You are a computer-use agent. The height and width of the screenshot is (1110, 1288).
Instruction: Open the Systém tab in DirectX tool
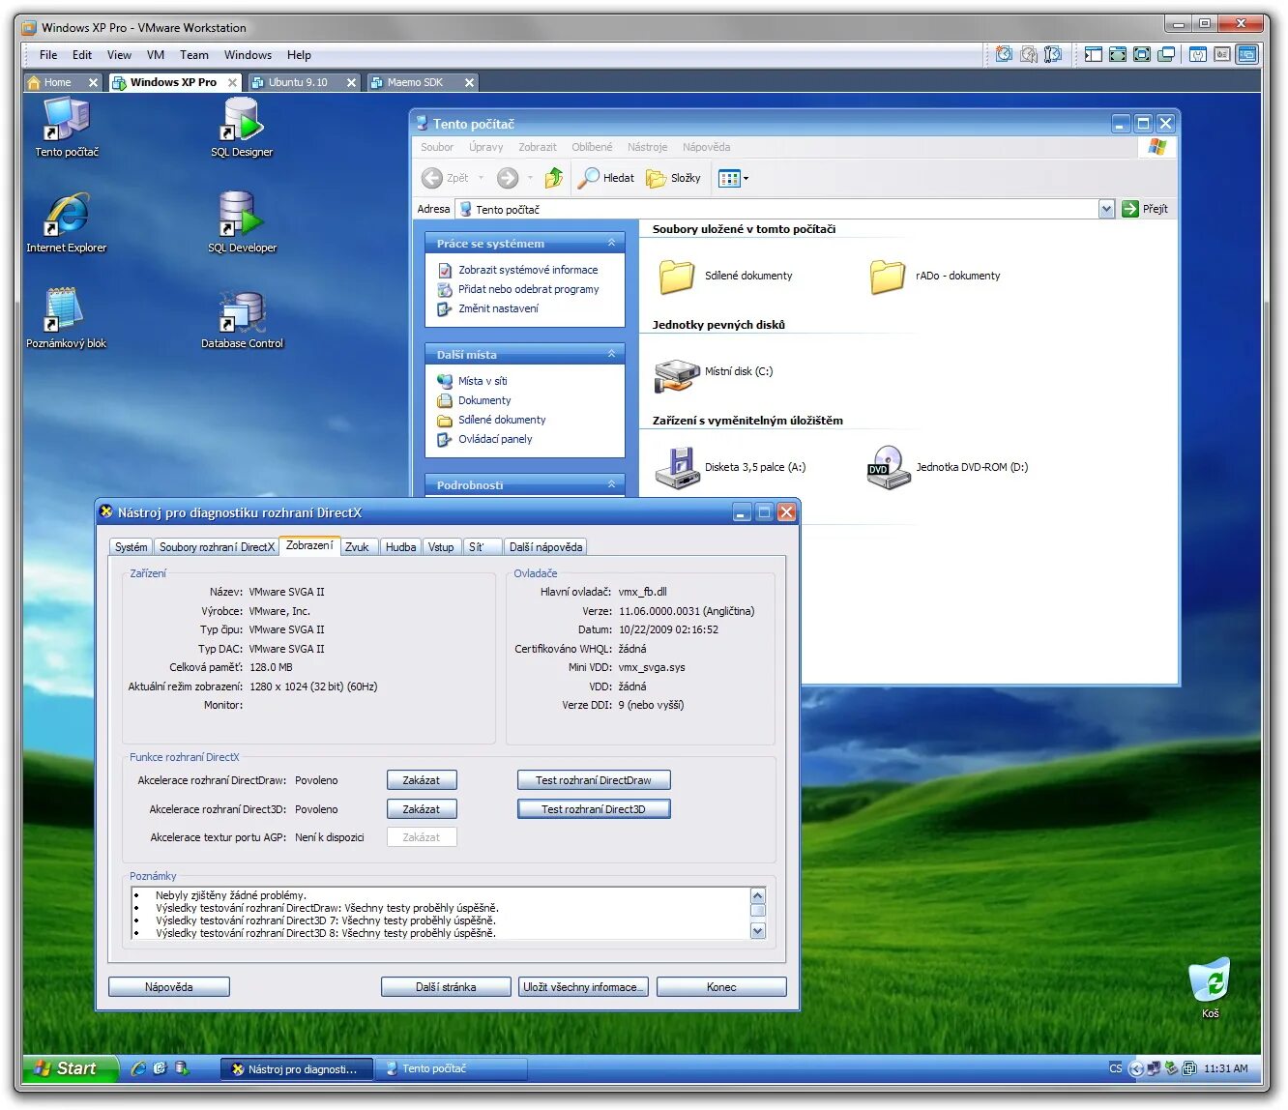(132, 547)
